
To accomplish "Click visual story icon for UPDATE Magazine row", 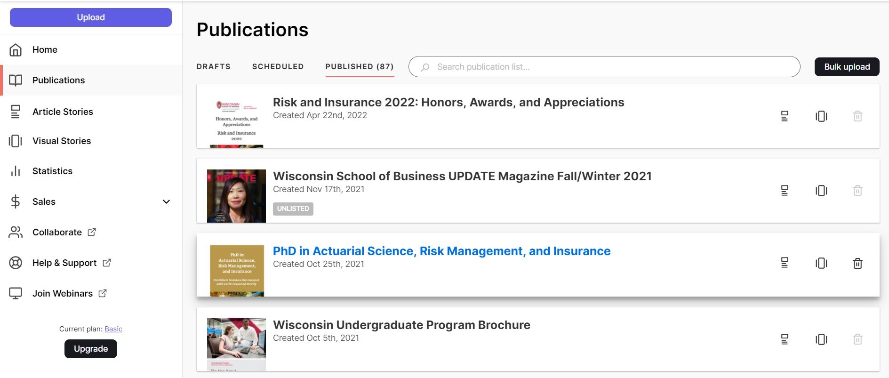I will tap(821, 191).
